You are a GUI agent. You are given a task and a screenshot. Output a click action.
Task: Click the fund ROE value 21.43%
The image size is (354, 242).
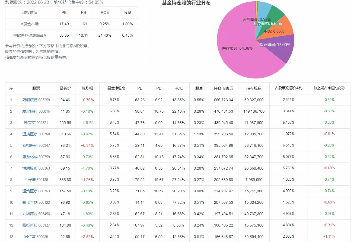click(x=105, y=35)
